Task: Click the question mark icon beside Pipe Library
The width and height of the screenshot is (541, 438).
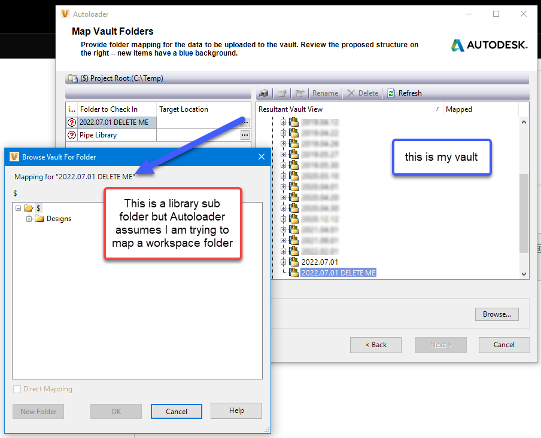Action: (71, 135)
